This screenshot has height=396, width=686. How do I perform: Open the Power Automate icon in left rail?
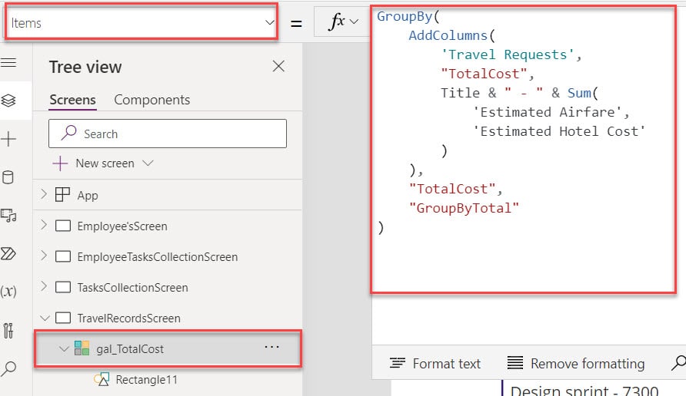(x=8, y=254)
